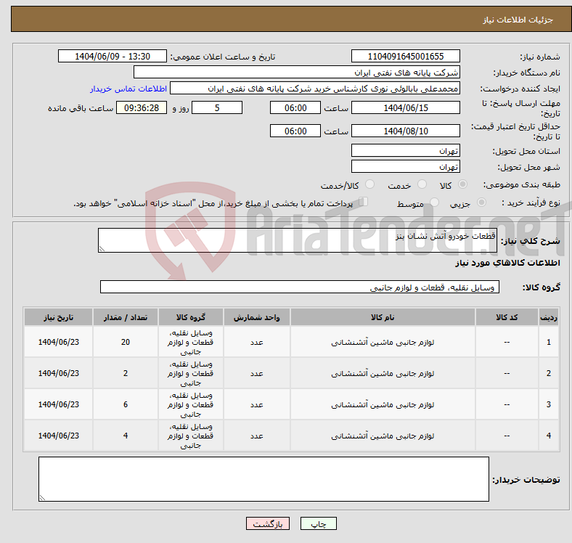Image resolution: width=572 pixels, height=543 pixels.
Task: Click the response deadline date 1404/06/15
Action: pyautogui.click(x=405, y=107)
